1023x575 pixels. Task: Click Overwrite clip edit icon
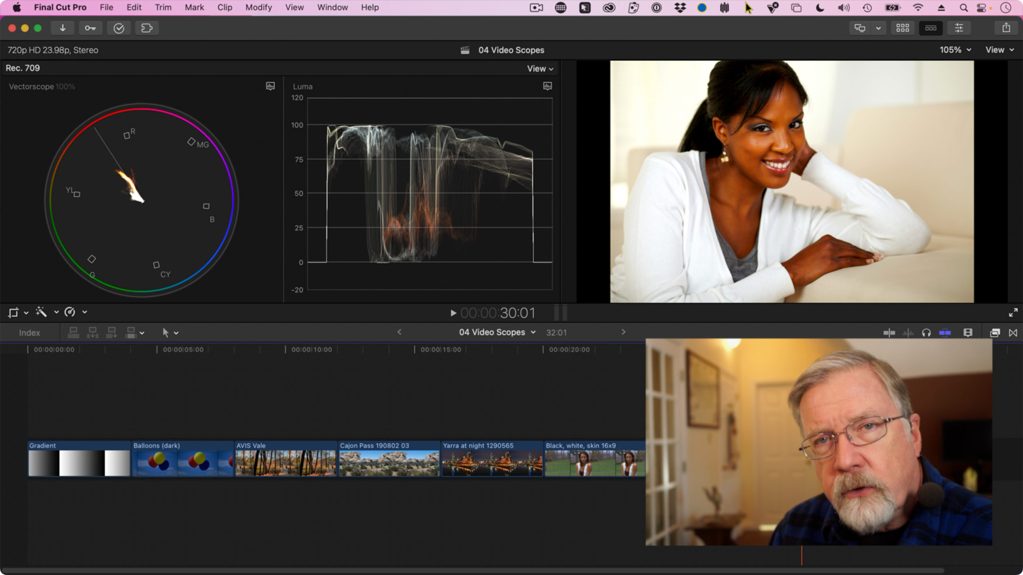coord(131,332)
